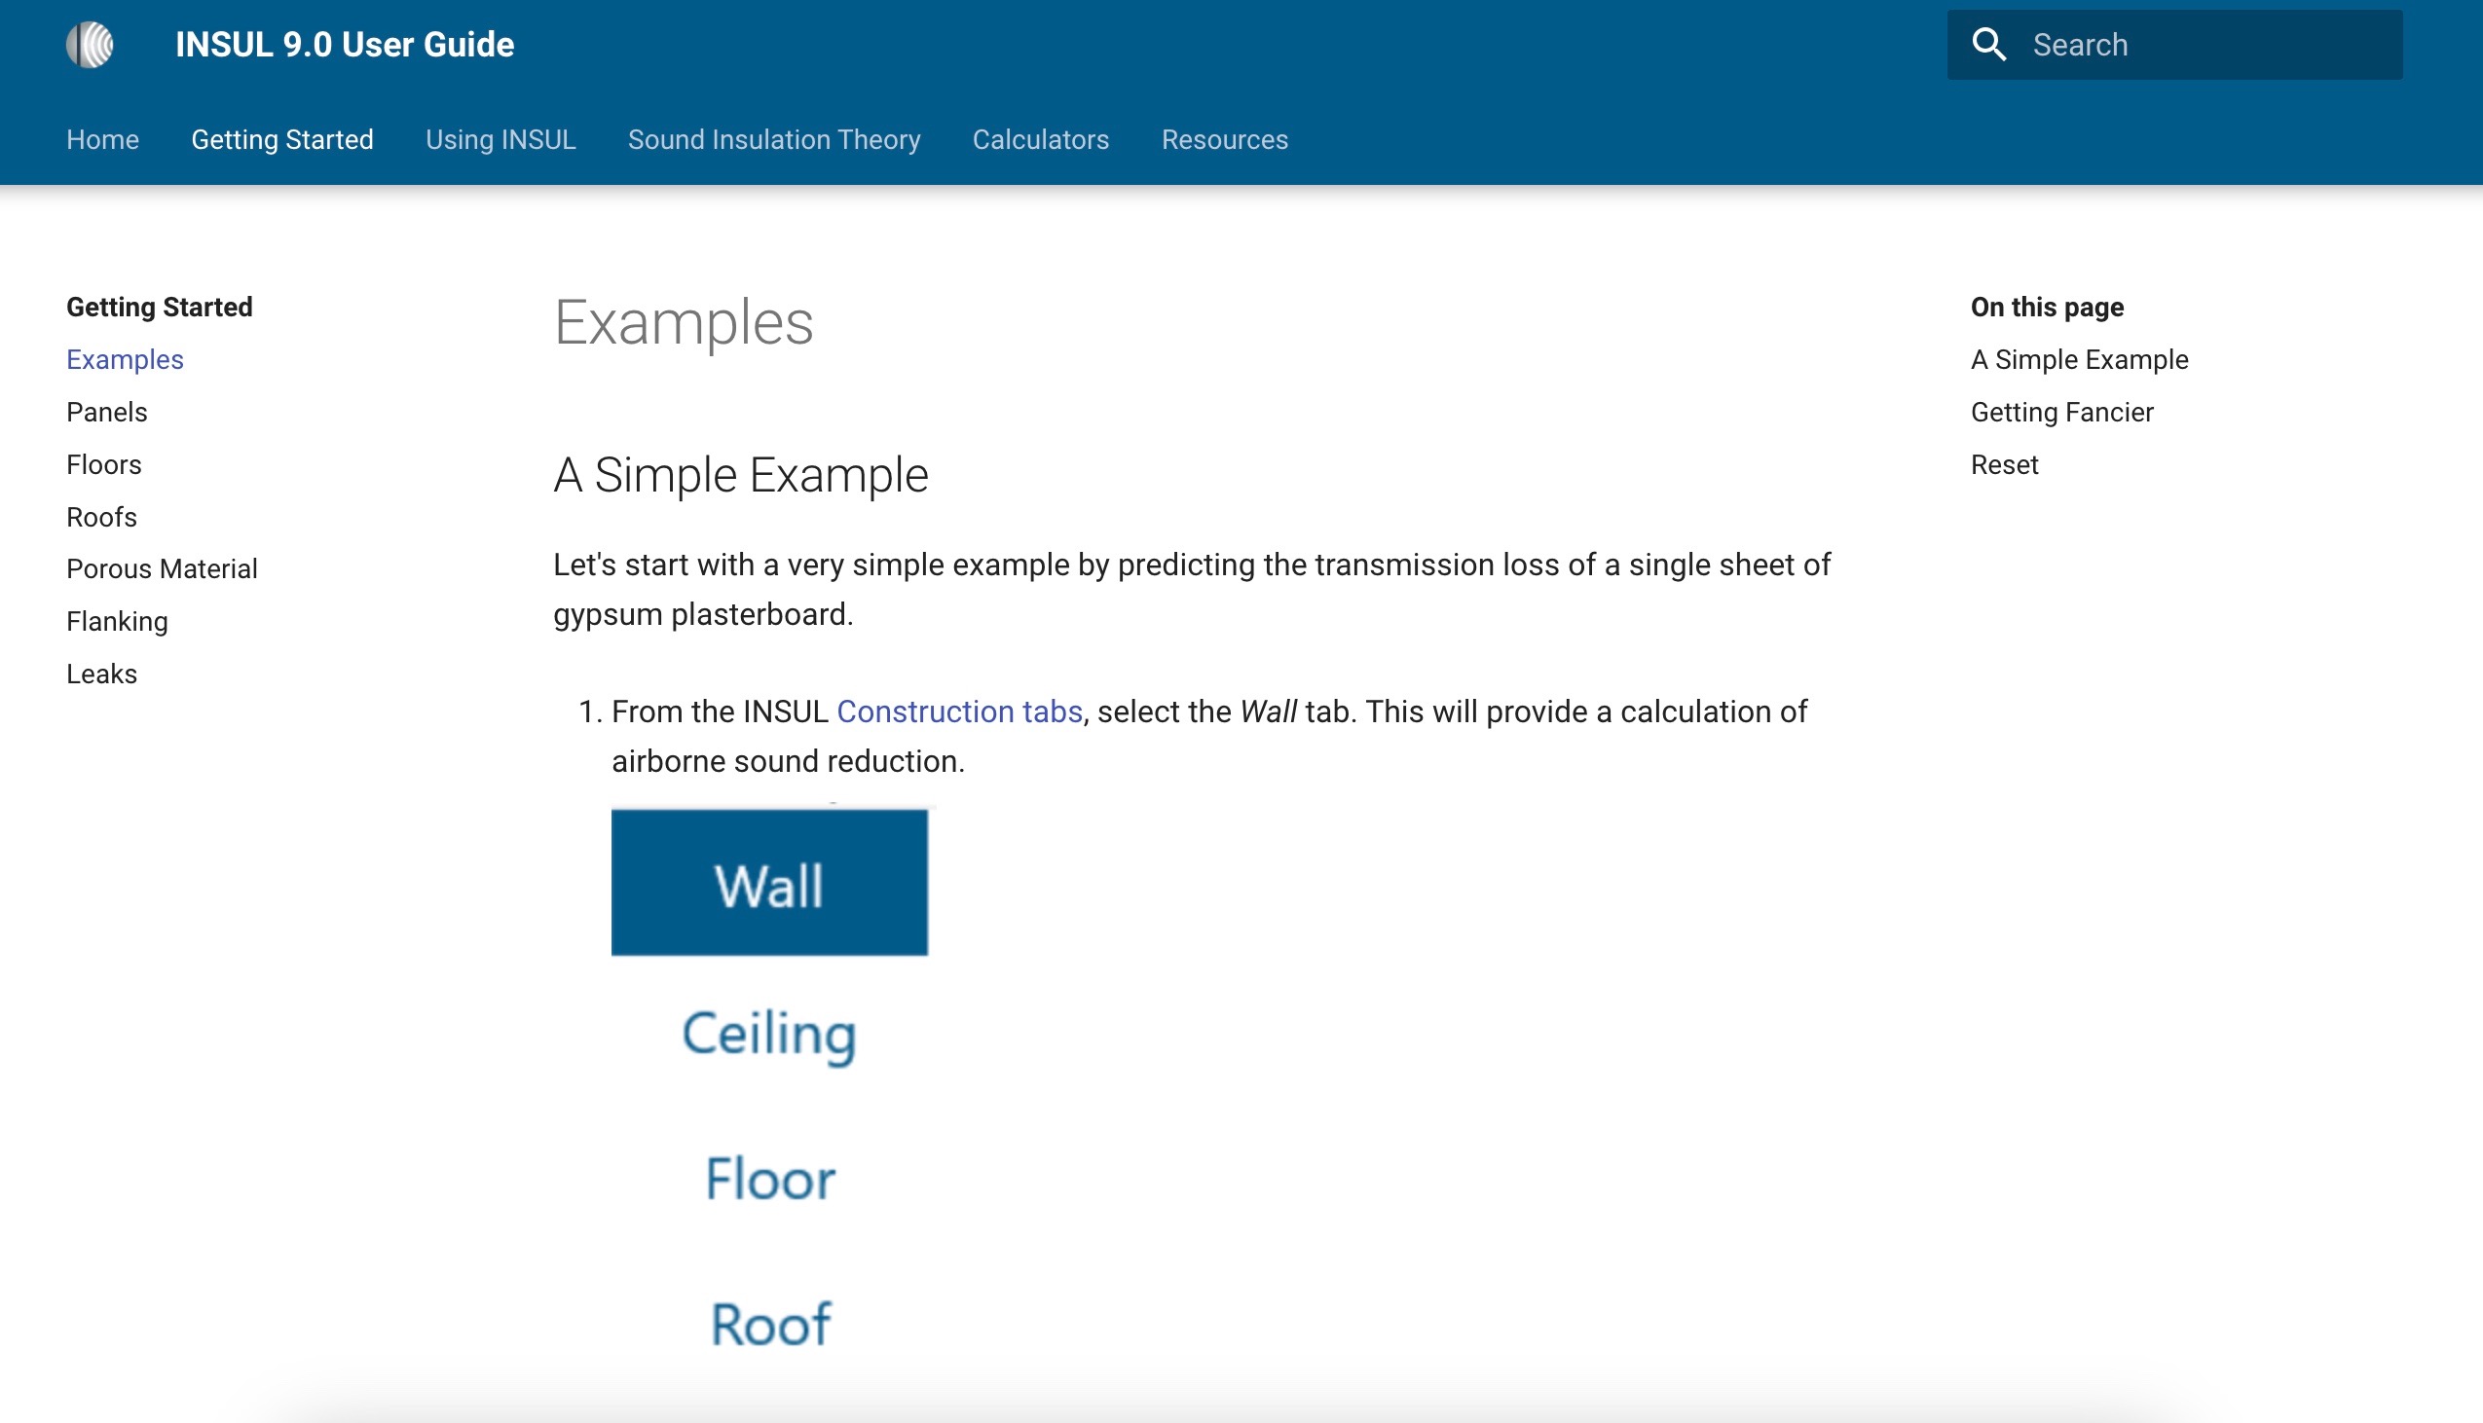Screen dimensions: 2483x1423
Task: Expand the Getting Fancier on-page section
Action: [x=2061, y=411]
